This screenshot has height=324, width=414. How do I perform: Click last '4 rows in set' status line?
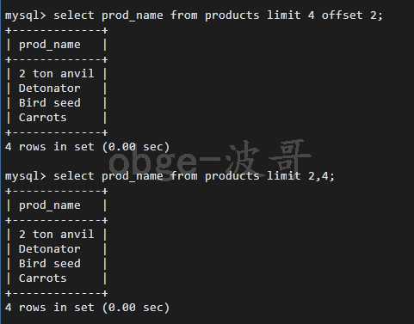(87, 308)
